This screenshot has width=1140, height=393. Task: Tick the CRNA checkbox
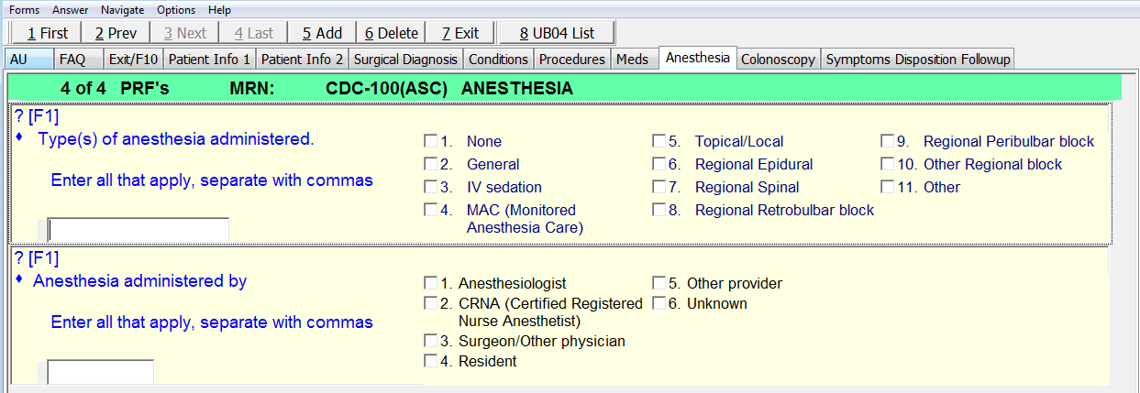430,303
